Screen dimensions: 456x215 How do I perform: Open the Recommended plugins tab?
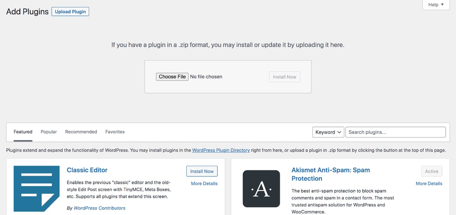[81, 132]
